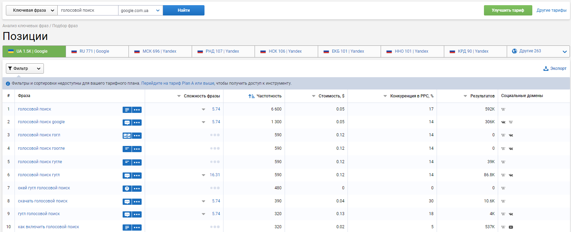Sort table by Частотность column
The image size is (571, 232).
point(265,96)
